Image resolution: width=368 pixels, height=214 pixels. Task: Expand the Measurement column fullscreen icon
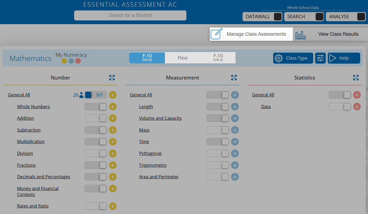pos(234,78)
